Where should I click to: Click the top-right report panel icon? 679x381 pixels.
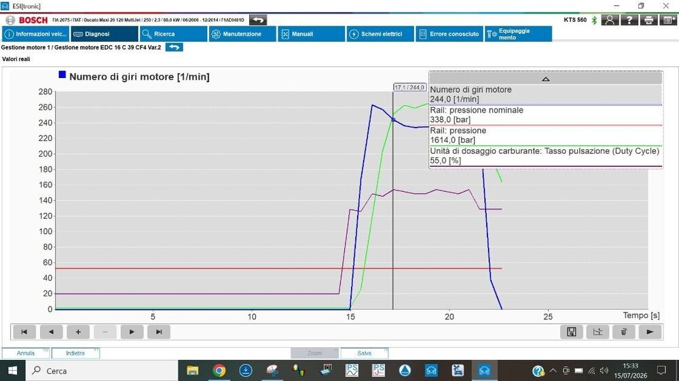(667, 20)
